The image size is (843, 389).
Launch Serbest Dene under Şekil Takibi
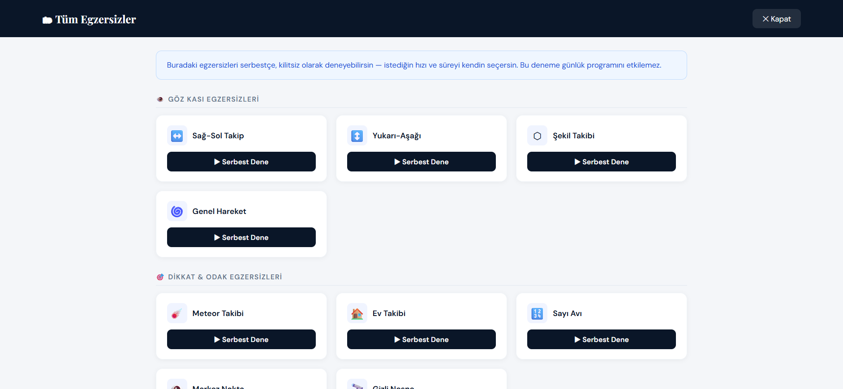pos(602,162)
